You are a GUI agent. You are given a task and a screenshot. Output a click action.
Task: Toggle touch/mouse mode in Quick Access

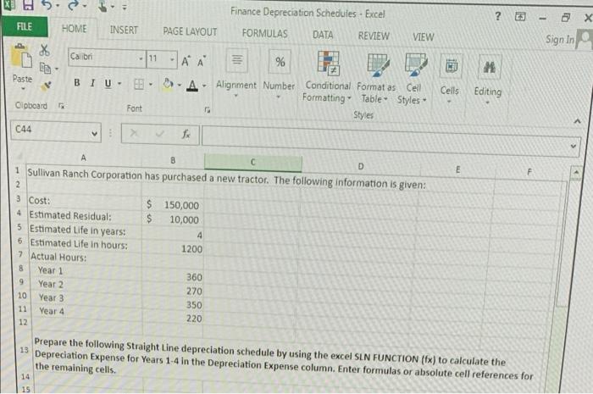pyautogui.click(x=103, y=6)
